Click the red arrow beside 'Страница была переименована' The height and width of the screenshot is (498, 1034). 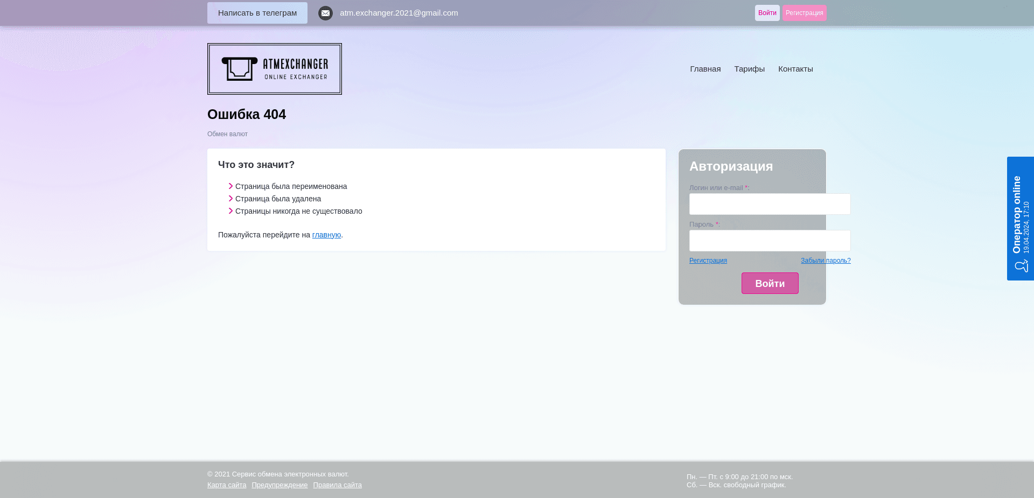point(230,186)
